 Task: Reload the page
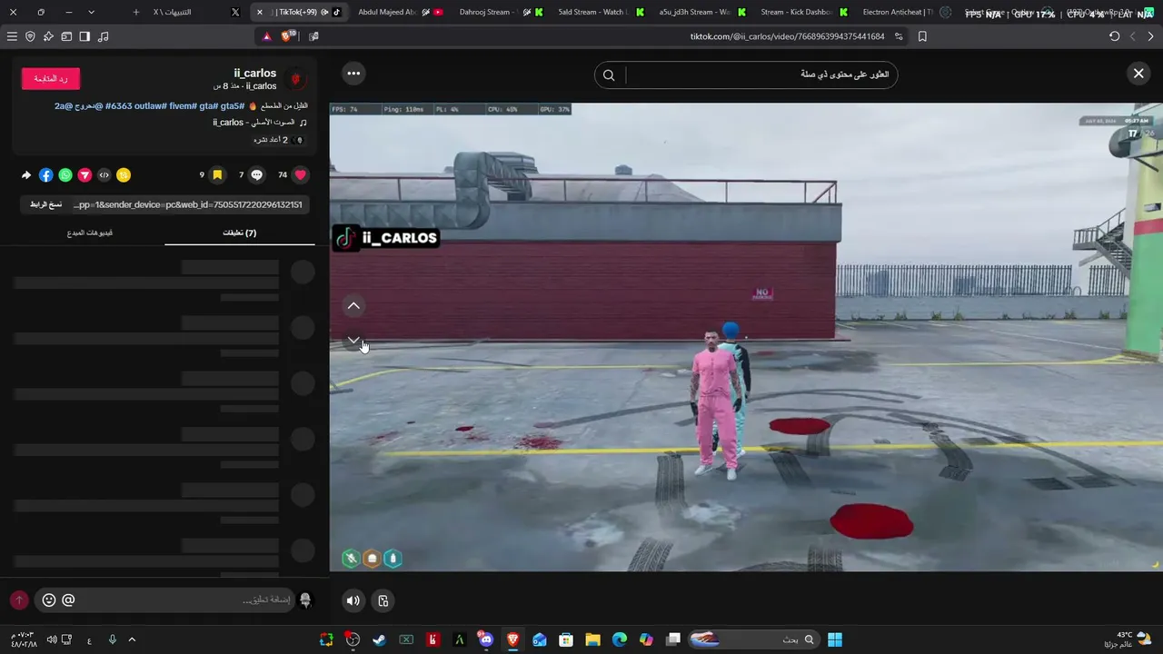pos(1115,36)
